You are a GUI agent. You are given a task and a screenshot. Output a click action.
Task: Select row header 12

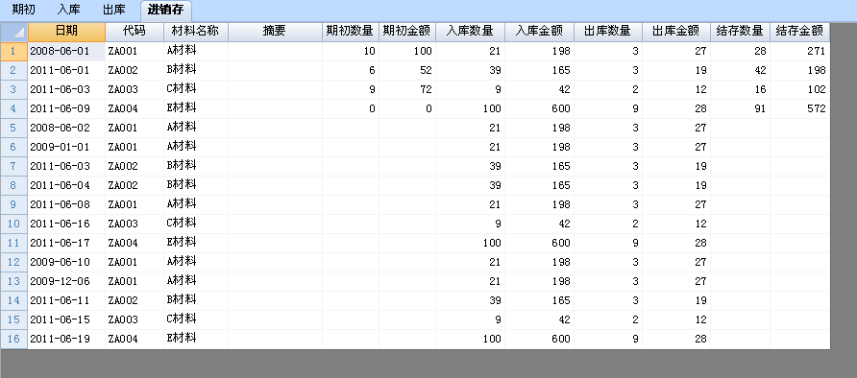(x=14, y=262)
